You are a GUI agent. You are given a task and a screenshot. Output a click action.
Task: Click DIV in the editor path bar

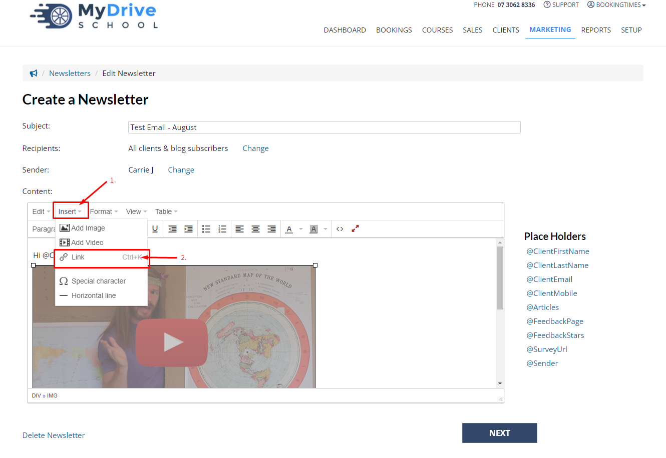[x=37, y=395]
